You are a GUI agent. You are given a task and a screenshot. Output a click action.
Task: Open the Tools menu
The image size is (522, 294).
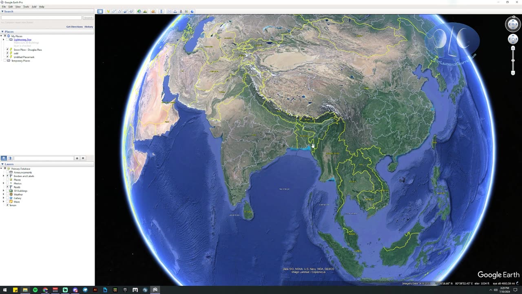26,7
